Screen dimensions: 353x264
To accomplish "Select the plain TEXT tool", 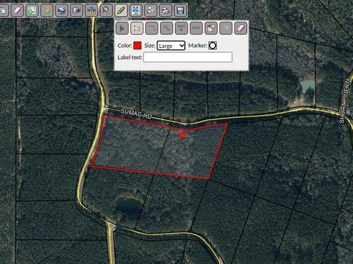I will pyautogui.click(x=196, y=28).
